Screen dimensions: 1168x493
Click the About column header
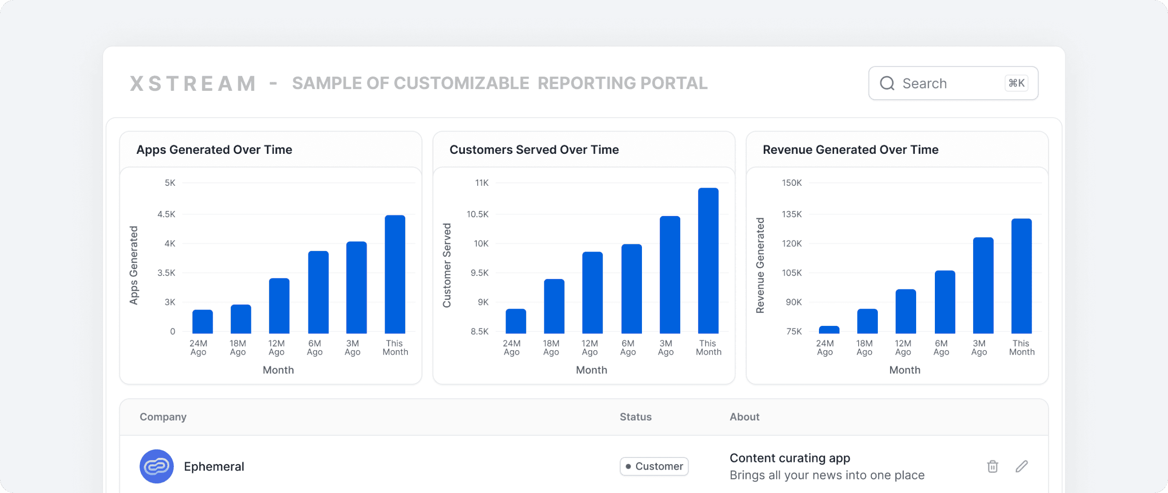click(x=745, y=417)
